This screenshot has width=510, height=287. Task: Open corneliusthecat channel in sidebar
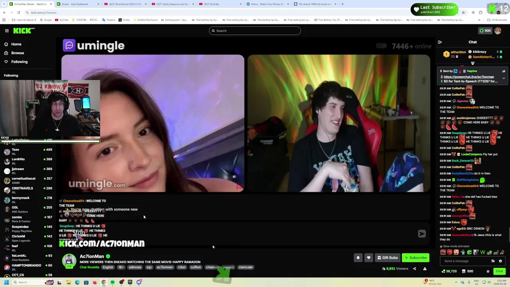27,180
